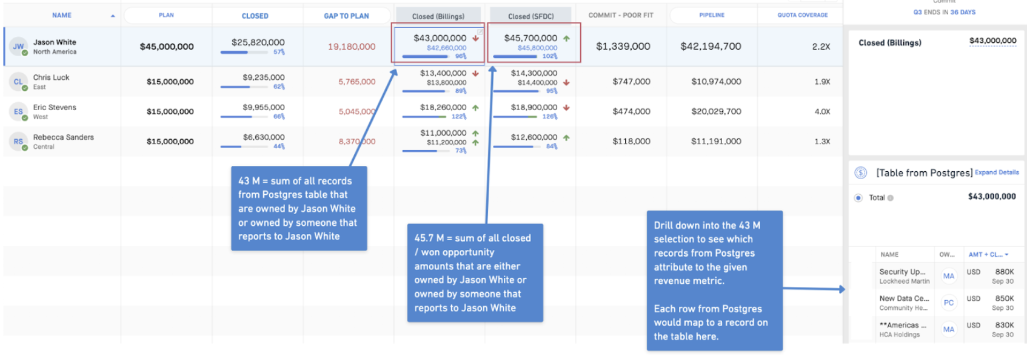Image resolution: width=1027 pixels, height=357 pixels.
Task: Click the COMMIT - POOR FIT column header
Action: 621,15
